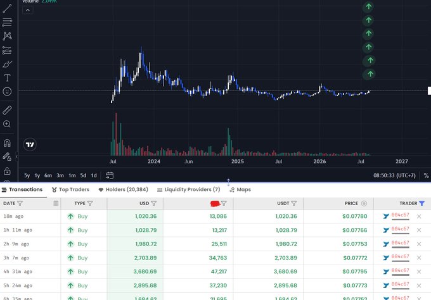Toggle stay in drawing mode
Viewport: 431px width, 300px height.
click(x=7, y=157)
